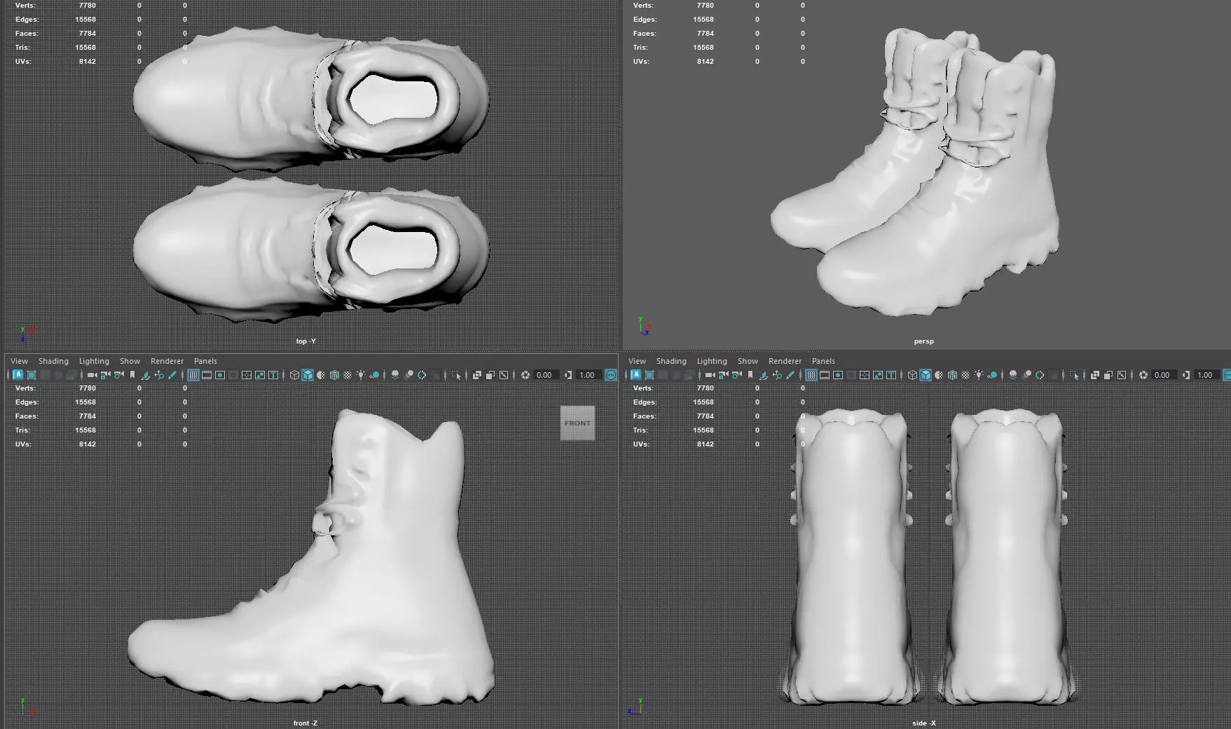1231x729 pixels.
Task: Click the blue A icon in front panel toolbar
Action: 18,375
